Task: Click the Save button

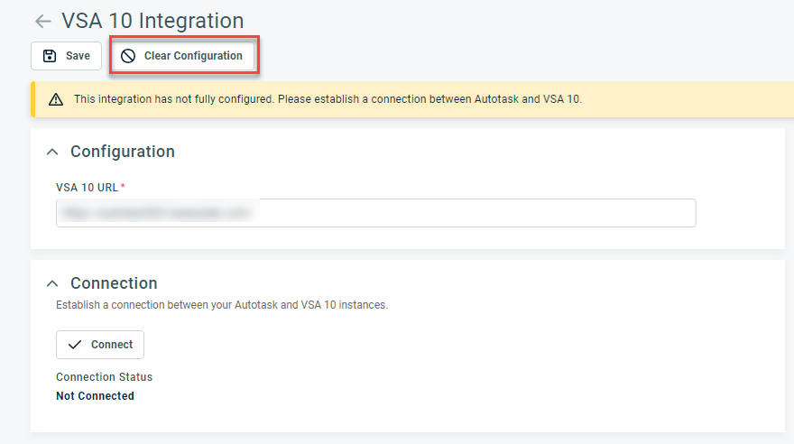Action: click(x=67, y=56)
